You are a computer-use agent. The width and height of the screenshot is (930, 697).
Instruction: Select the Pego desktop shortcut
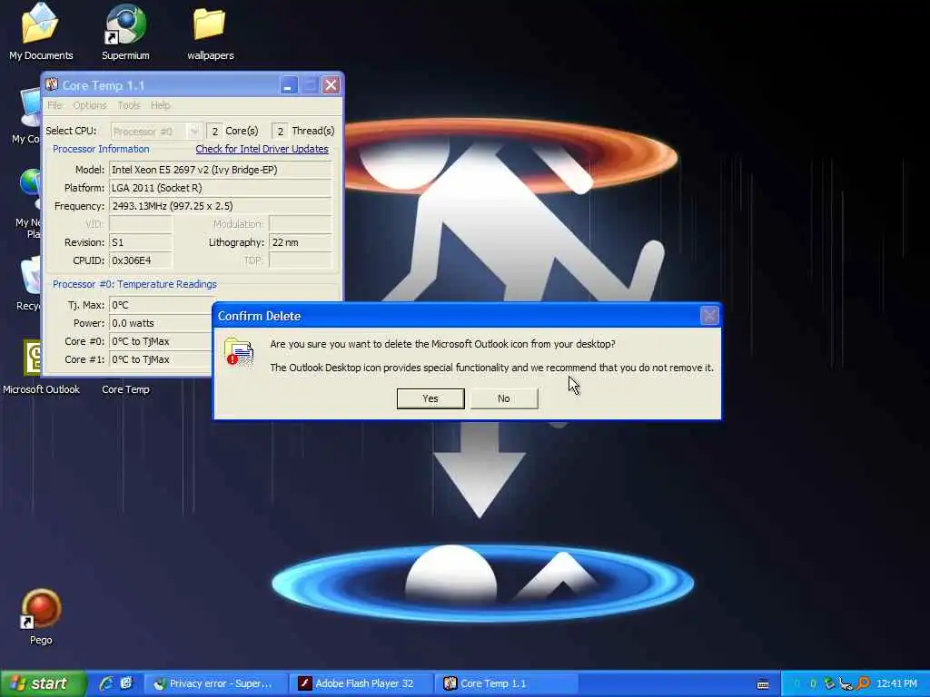[x=41, y=616]
